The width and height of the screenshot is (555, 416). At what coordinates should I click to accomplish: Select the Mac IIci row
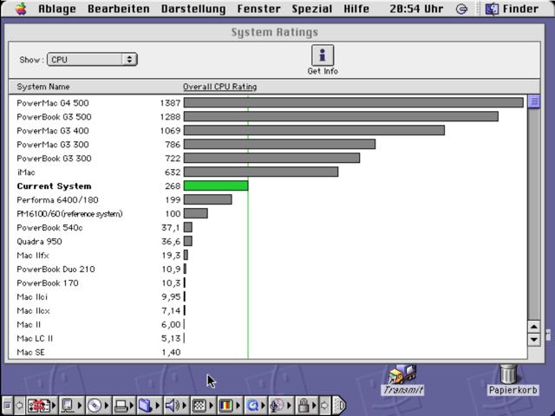pos(268,296)
